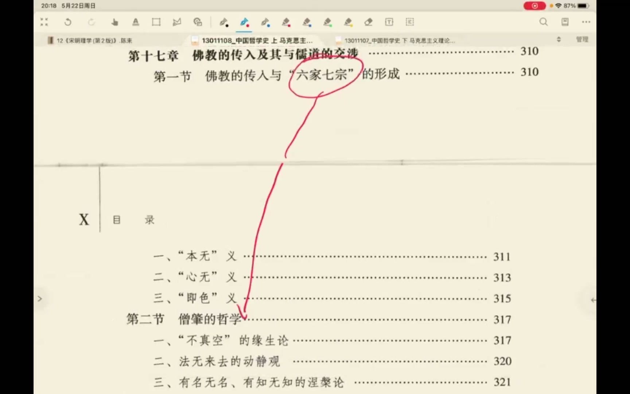Click the 管理 tabs button
The image size is (630, 394).
pos(582,39)
